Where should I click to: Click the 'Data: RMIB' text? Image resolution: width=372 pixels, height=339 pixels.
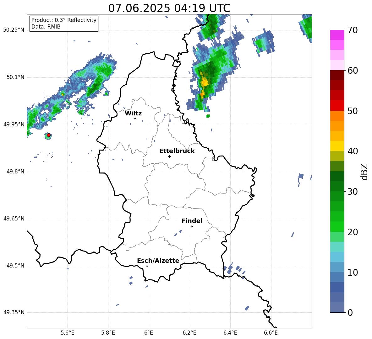46,27
